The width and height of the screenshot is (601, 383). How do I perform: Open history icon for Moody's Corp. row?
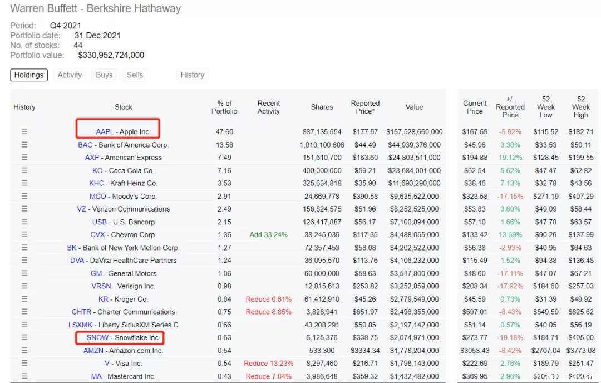(x=24, y=196)
